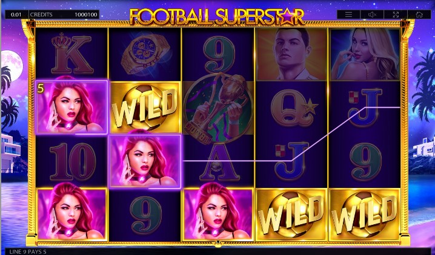435x255 pixels.
Task: Click the WILD ball in bottom-right corner
Action: pos(365,215)
